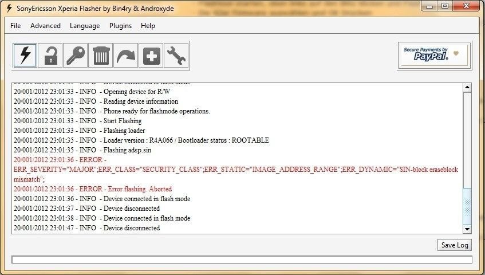
Task: Select the 23:01:38 'Device connected in flash mode' line
Action: 102,218
